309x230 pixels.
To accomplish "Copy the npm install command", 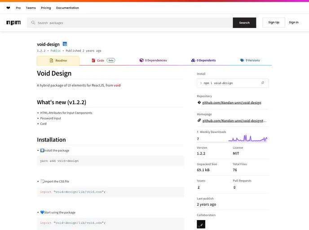I will tap(263, 83).
